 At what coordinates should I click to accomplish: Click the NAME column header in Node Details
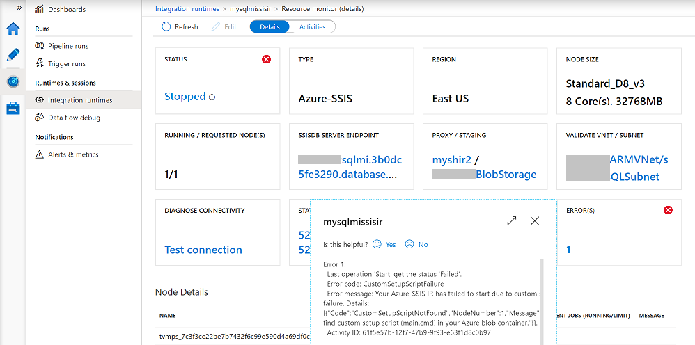point(168,316)
